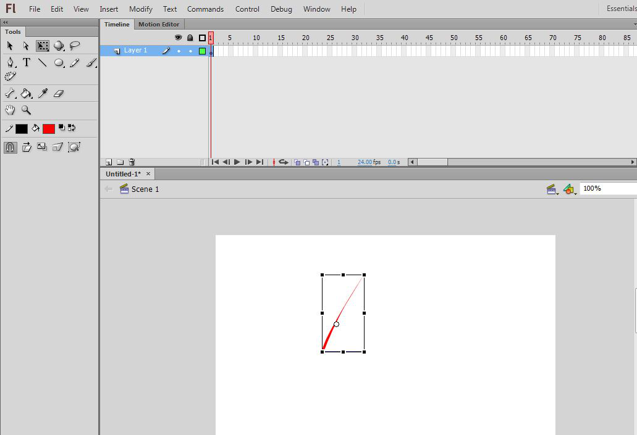Click the Distort option icon
Image resolution: width=637 pixels, height=435 pixels.
(x=57, y=147)
